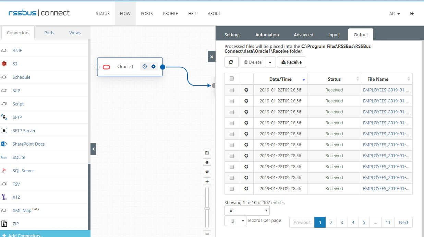The height and width of the screenshot is (237, 424).
Task: Click Add Connectors button
Action: click(x=45, y=234)
